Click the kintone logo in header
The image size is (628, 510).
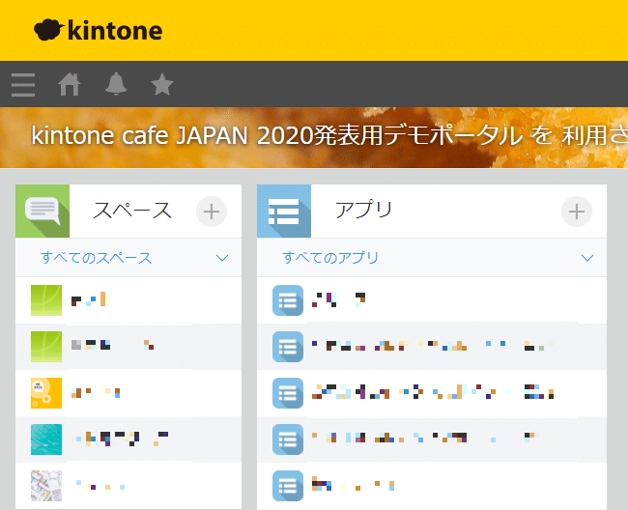pyautogui.click(x=99, y=30)
